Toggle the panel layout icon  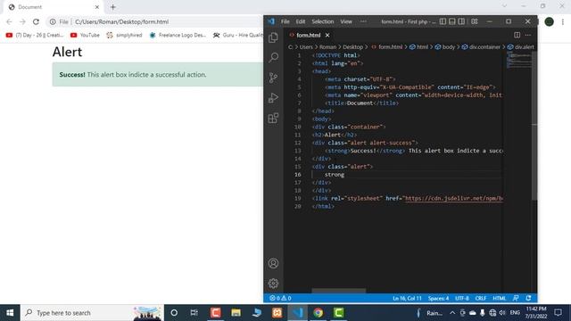coord(452,21)
